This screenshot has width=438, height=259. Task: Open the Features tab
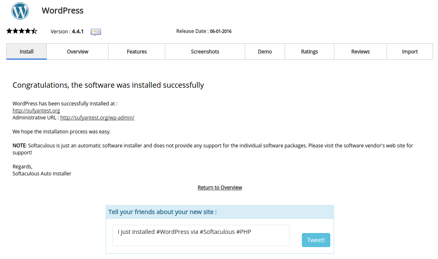point(137,51)
